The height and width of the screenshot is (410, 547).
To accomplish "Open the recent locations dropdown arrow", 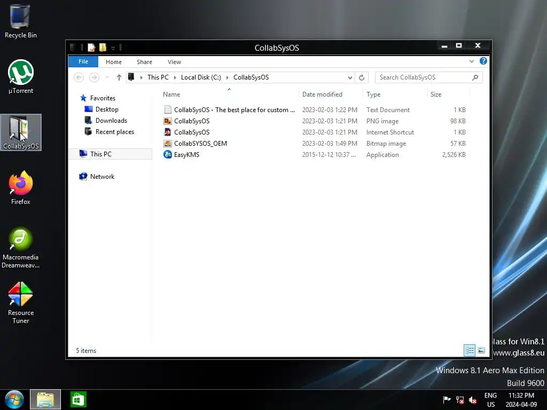I will [x=107, y=77].
